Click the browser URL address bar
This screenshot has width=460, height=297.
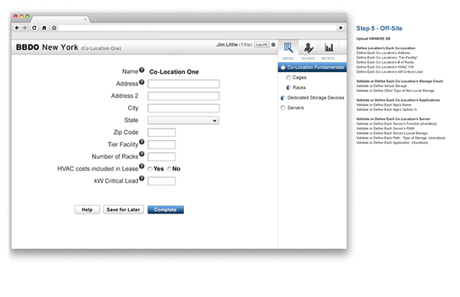click(198, 28)
